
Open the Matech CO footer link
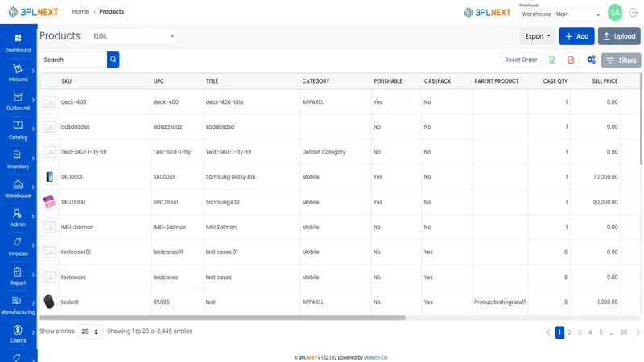[x=375, y=357]
